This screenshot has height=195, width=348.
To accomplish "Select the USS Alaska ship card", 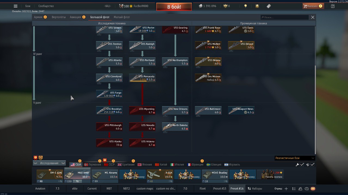I will point(109,143).
